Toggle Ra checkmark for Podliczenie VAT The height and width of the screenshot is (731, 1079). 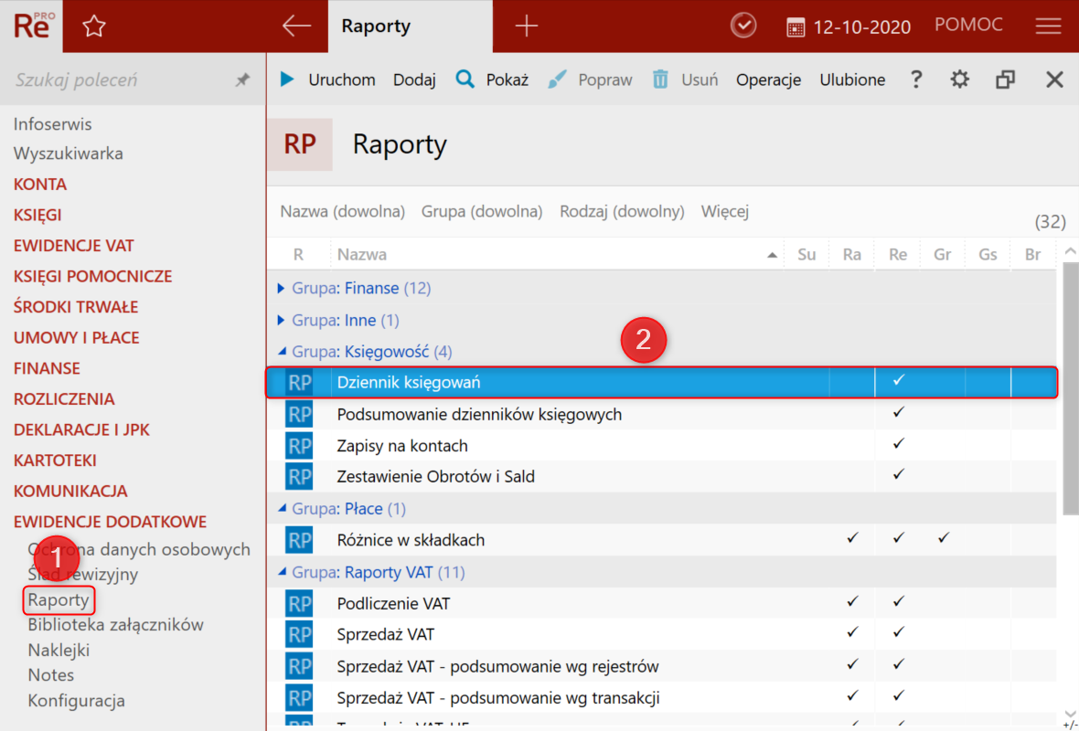(x=852, y=601)
